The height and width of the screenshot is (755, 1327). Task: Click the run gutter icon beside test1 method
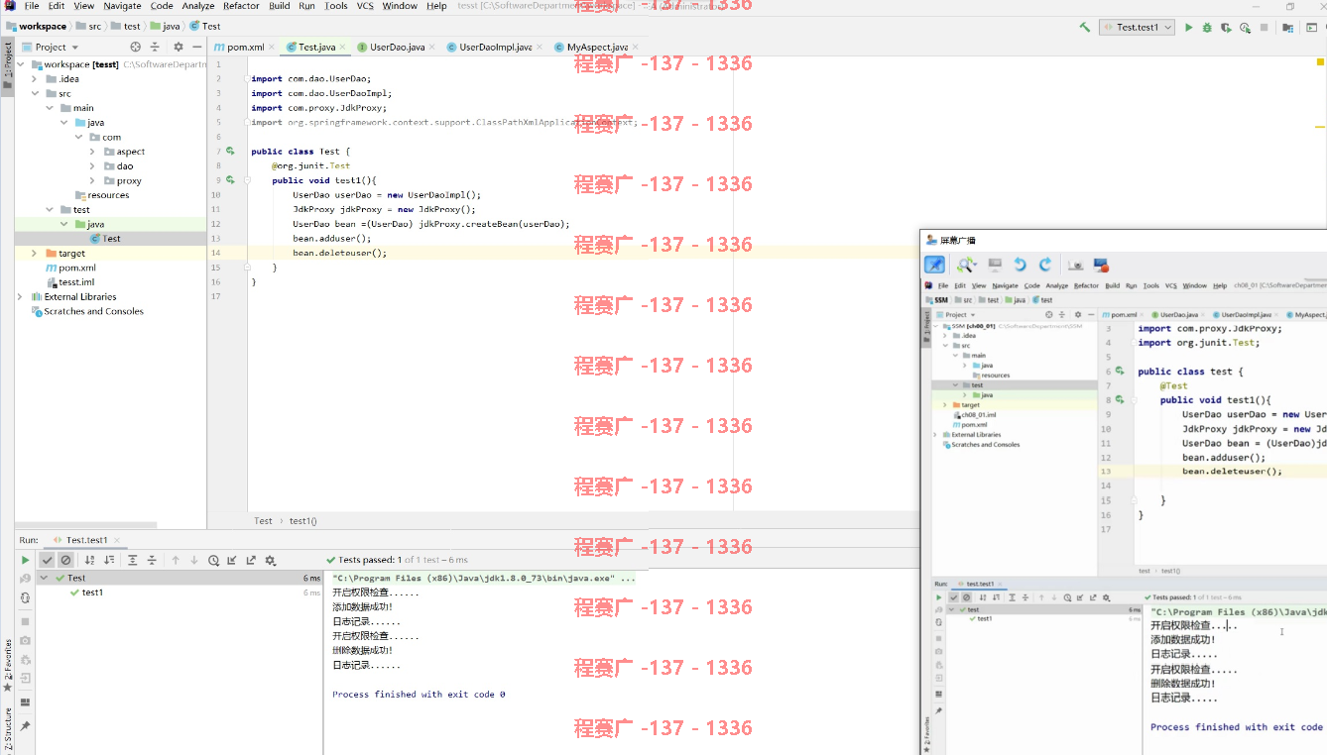230,180
